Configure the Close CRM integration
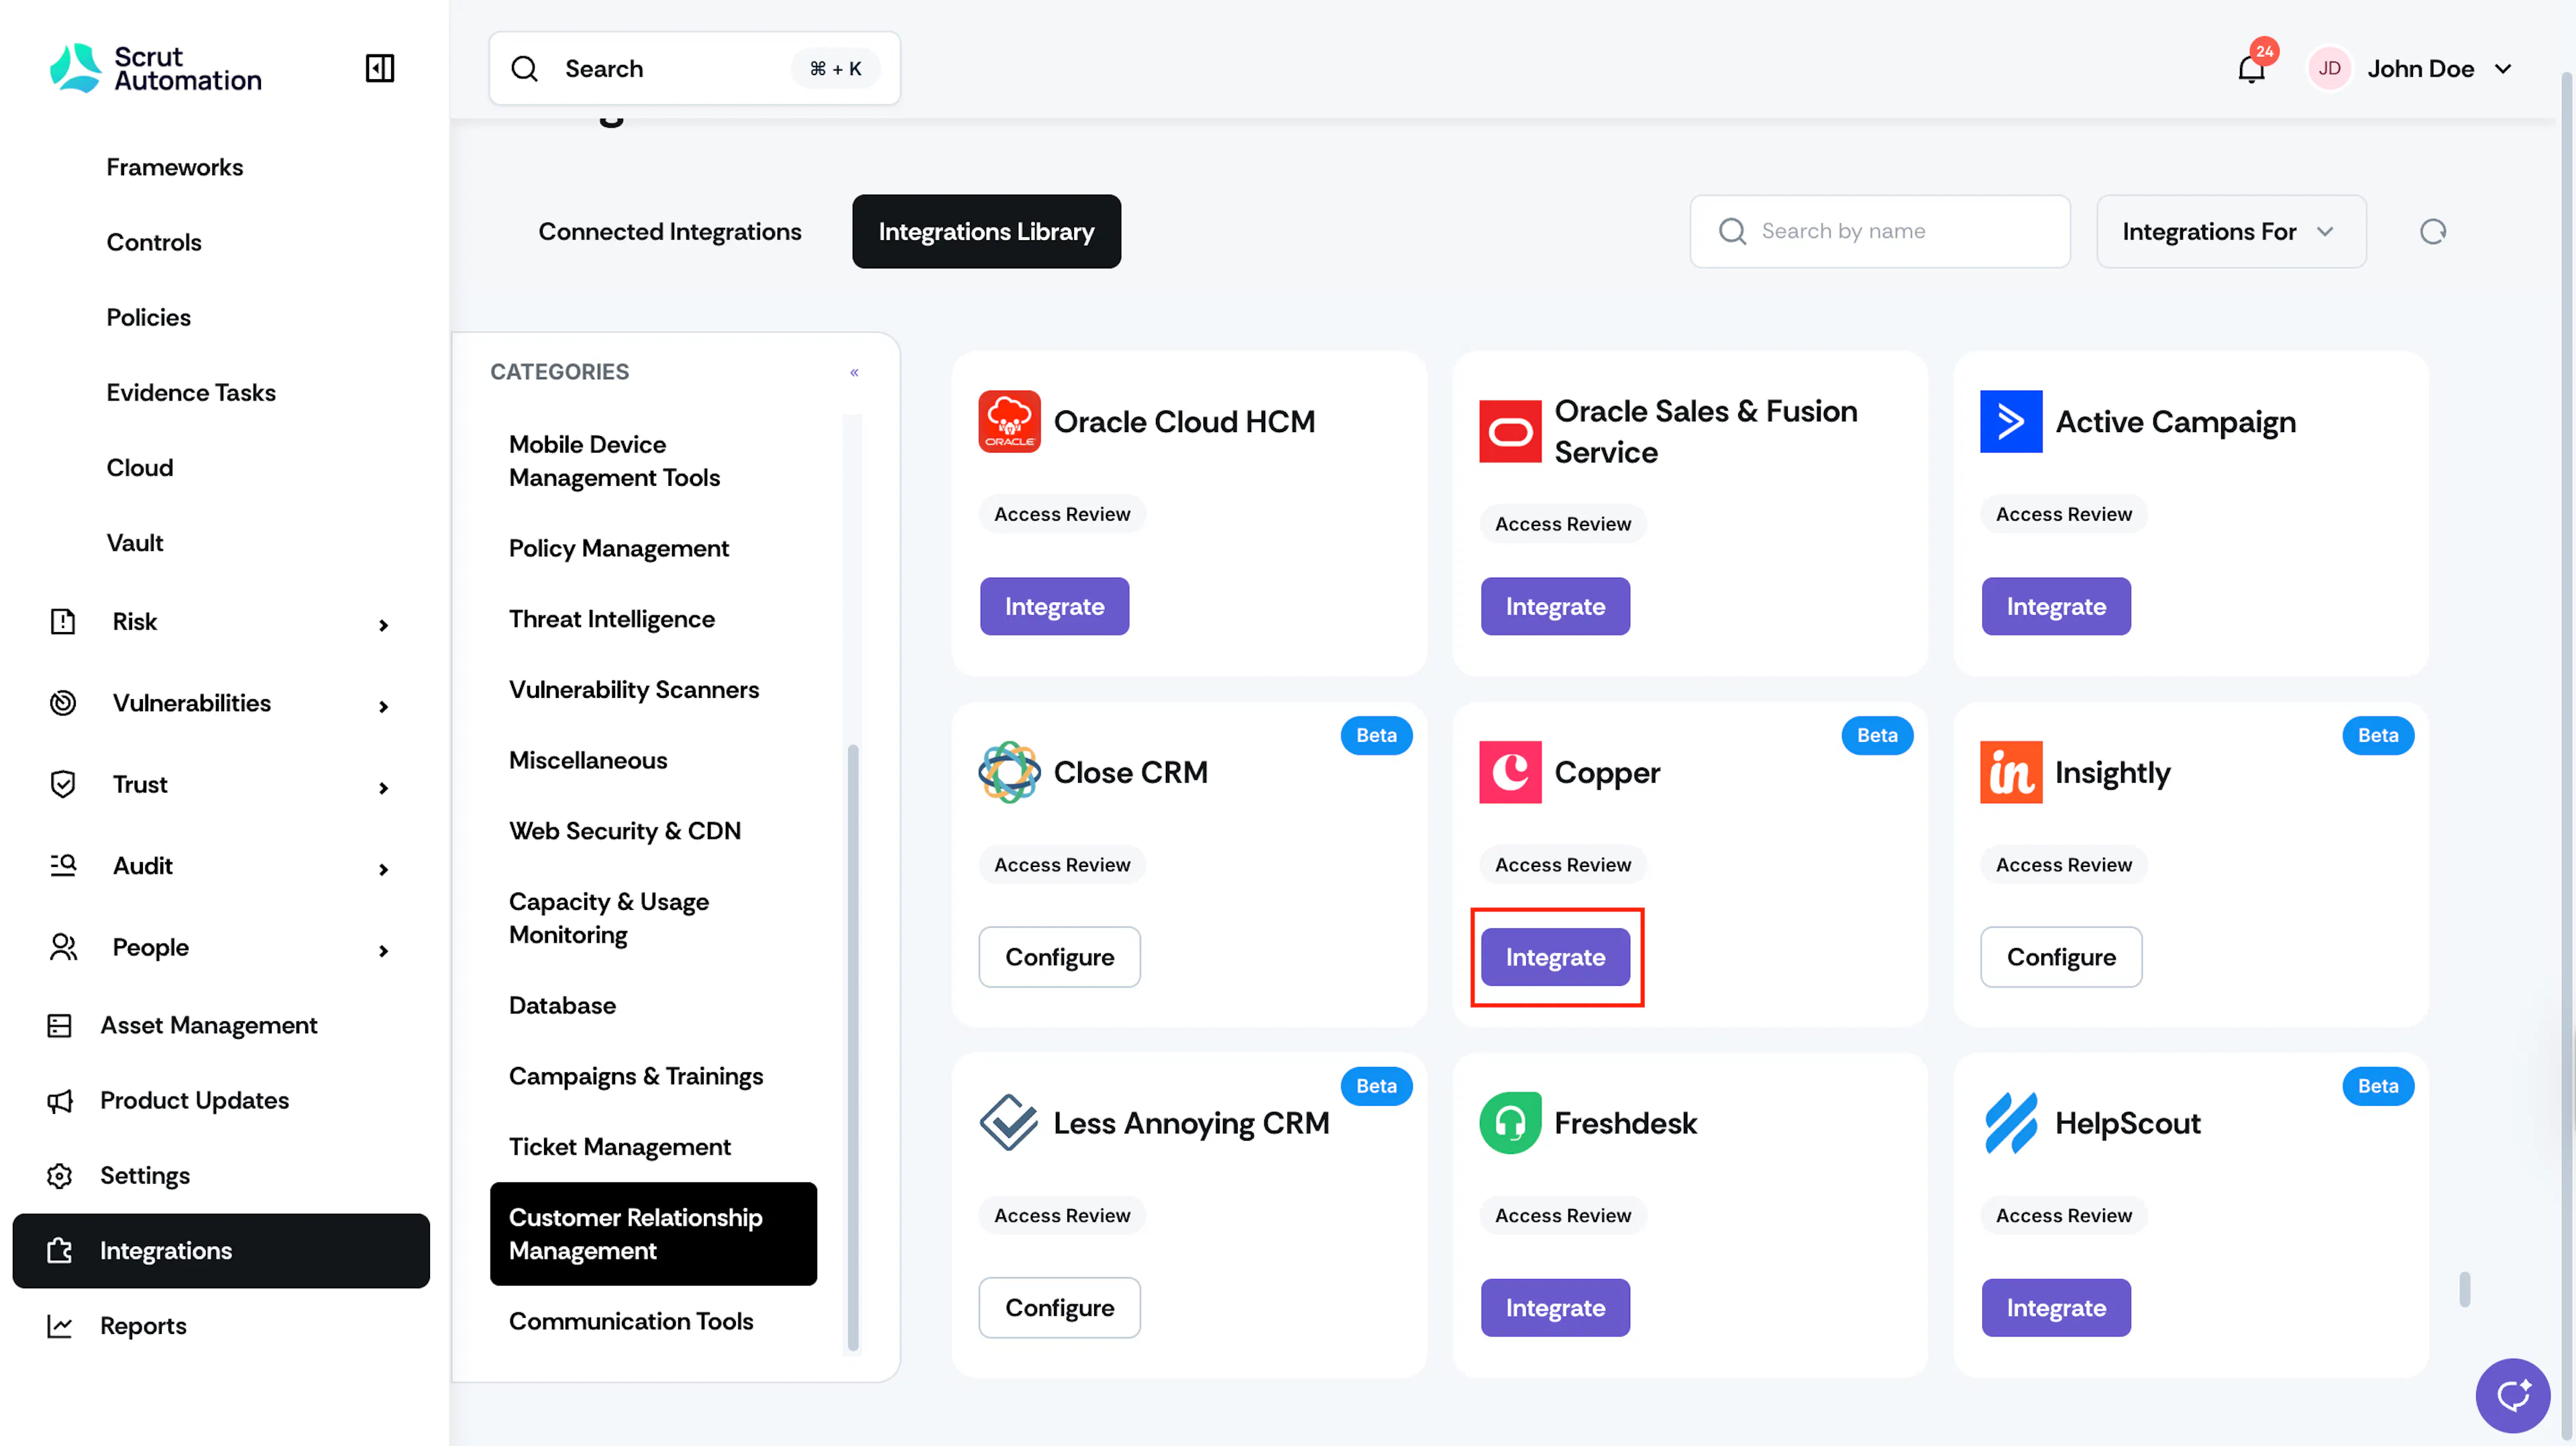 click(1059, 957)
